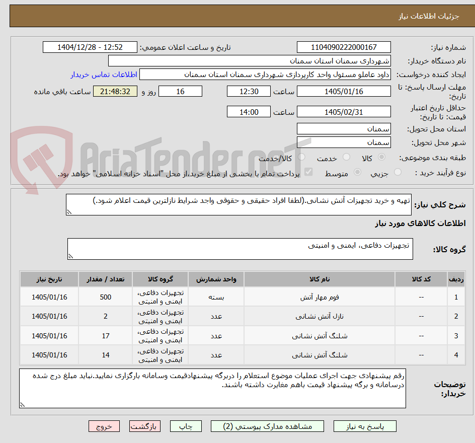Click the delivery city field سمنان
The image size is (475, 443).
point(344,142)
